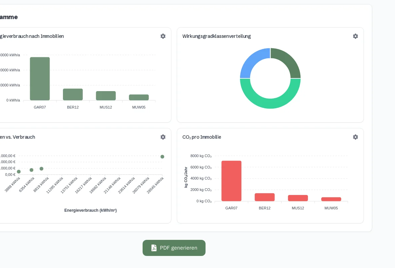Viewport: 395px width, 268px height.
Task: Select the BER12 green energy bar
Action: 73,94
